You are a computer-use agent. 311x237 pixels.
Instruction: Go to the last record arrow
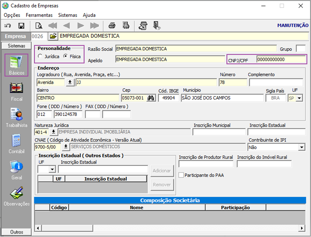tap(94, 26)
